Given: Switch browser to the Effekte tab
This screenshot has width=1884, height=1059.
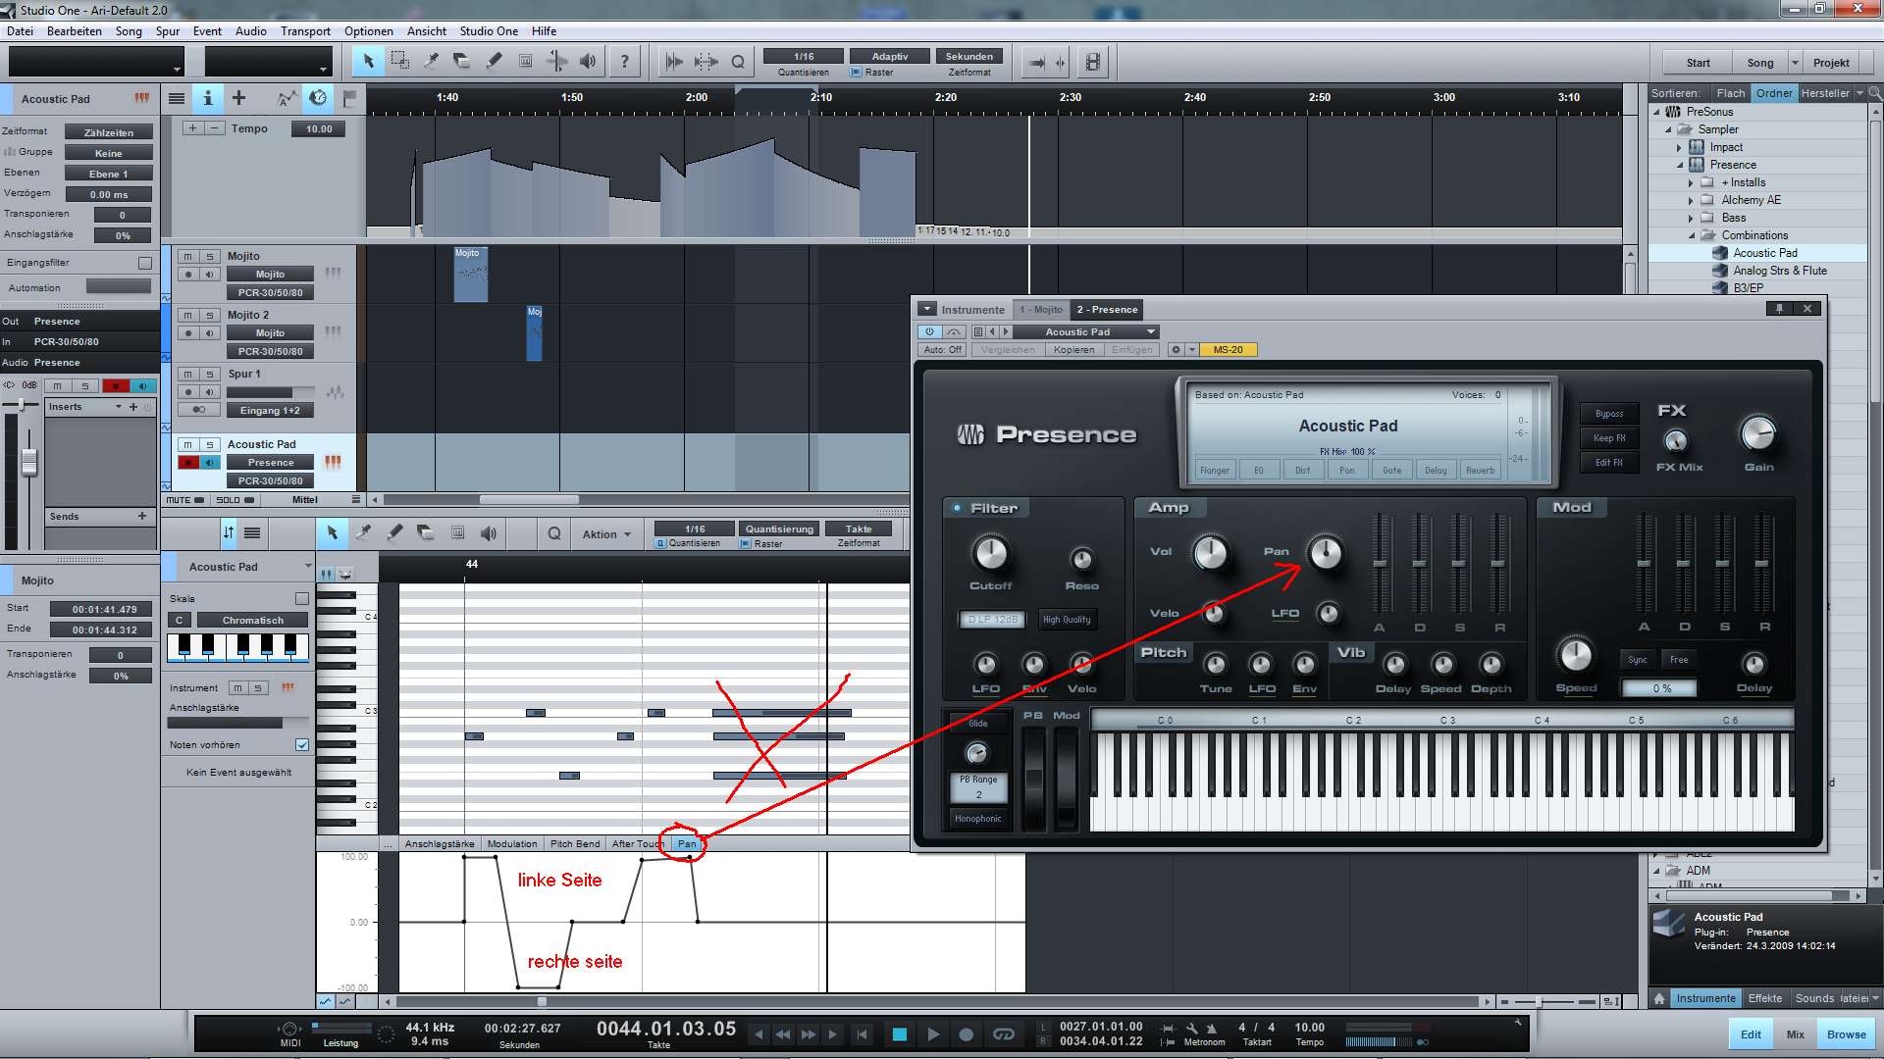Looking at the screenshot, I should pyautogui.click(x=1764, y=998).
